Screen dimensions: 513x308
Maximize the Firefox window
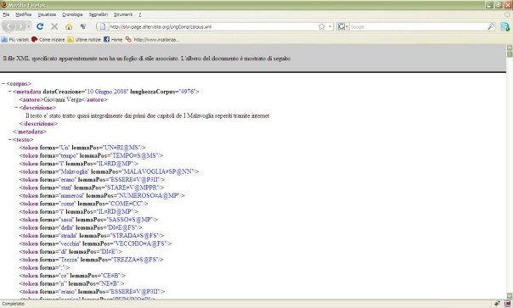[499, 5]
